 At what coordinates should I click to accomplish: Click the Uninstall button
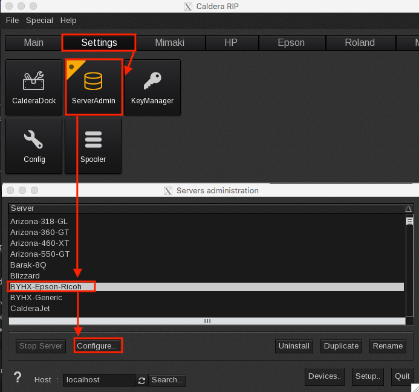(294, 346)
